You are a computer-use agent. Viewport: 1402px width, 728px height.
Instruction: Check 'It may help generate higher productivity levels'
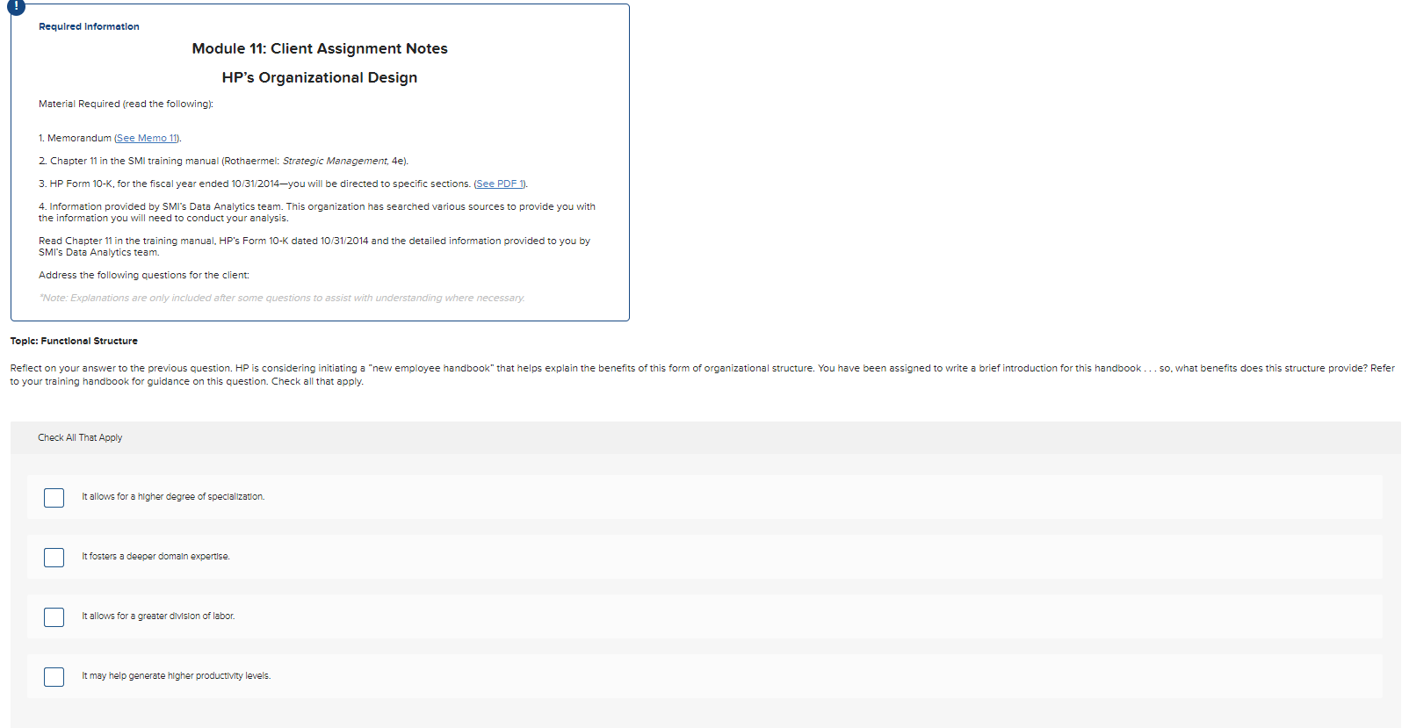pos(54,677)
